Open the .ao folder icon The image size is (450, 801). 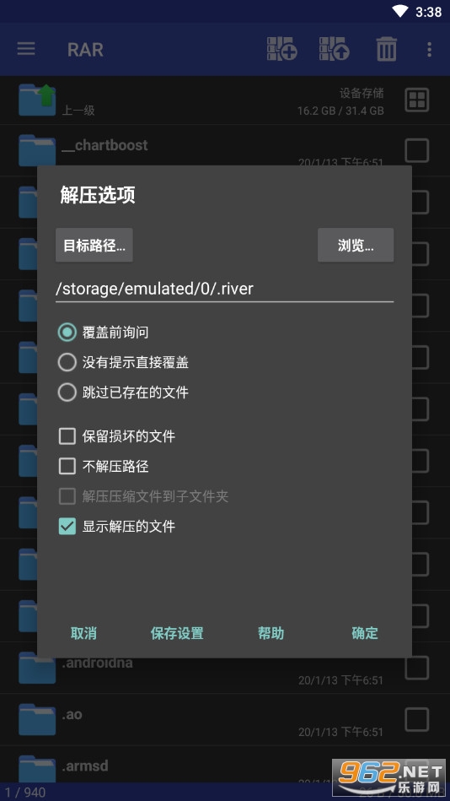click(37, 719)
